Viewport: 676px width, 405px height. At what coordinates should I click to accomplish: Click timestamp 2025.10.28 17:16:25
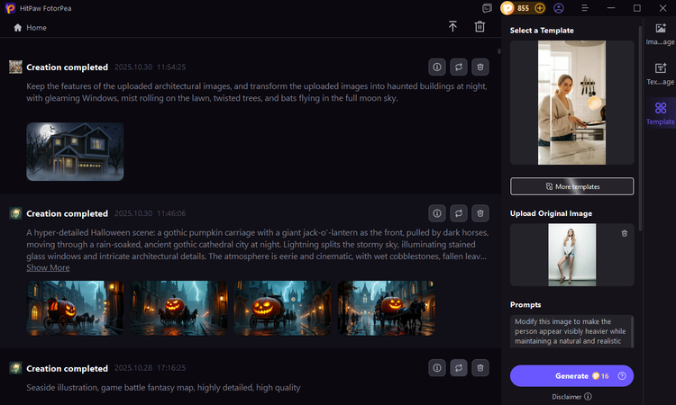pos(150,368)
